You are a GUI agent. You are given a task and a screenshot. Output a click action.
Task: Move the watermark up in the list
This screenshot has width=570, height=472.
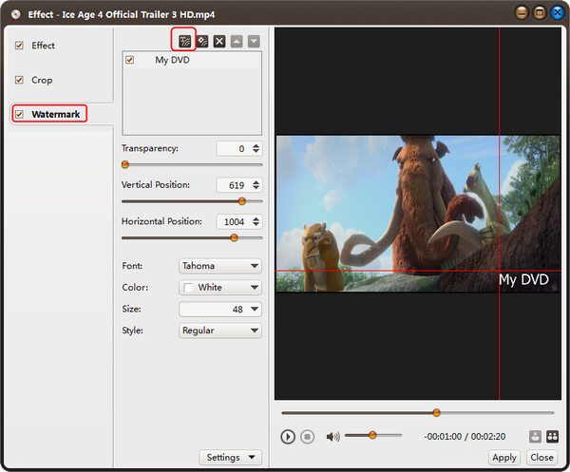237,41
